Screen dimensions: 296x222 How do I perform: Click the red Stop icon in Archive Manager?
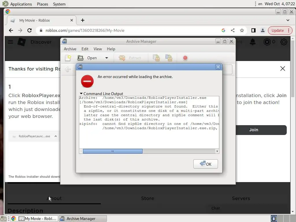pos(185,58)
